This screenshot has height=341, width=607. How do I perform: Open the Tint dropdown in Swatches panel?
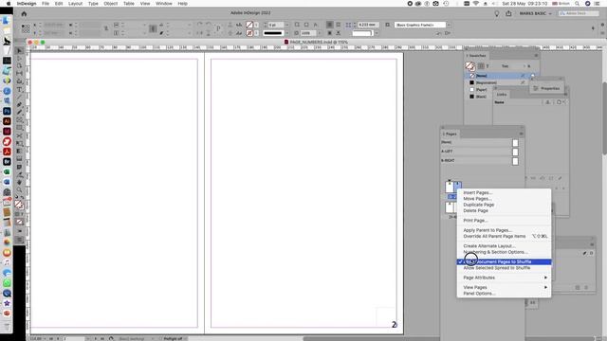(524, 66)
